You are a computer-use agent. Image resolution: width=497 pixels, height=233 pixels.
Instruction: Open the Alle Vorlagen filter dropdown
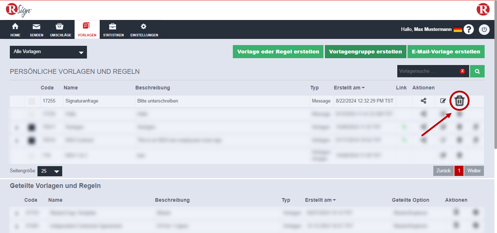point(48,52)
